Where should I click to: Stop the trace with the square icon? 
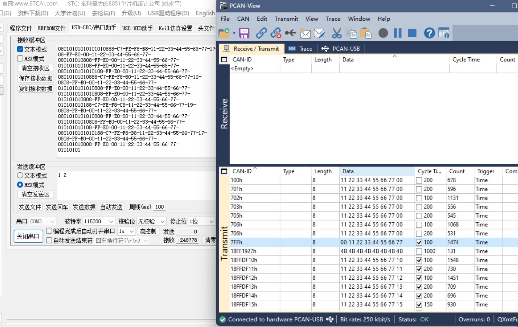coord(412,33)
